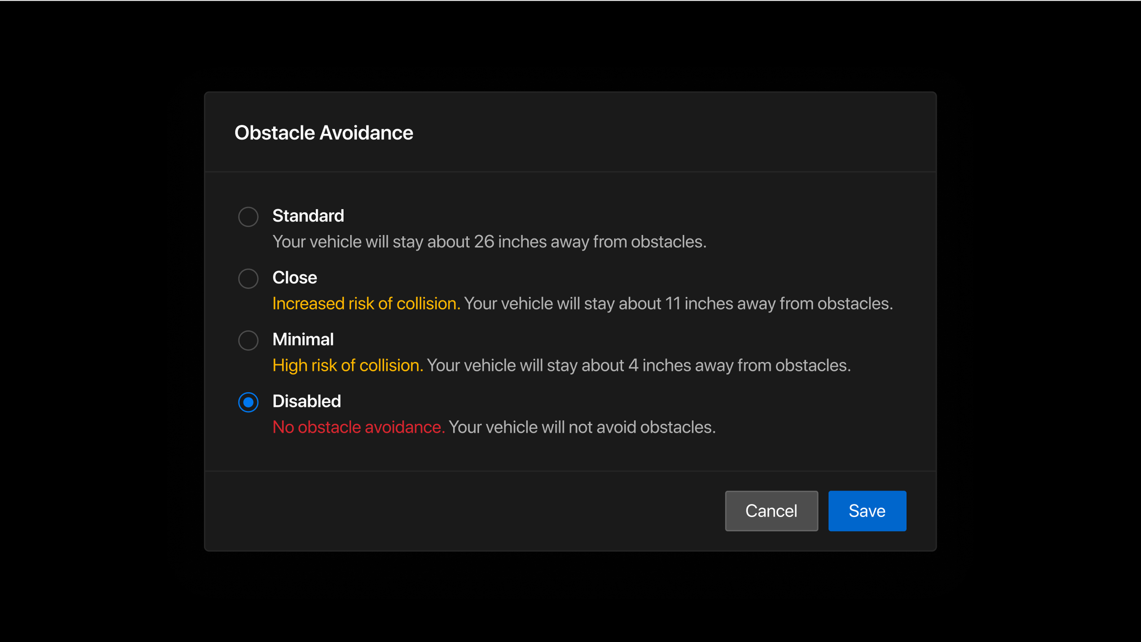Click the '4 inches away from obstacles' text

[x=739, y=365]
